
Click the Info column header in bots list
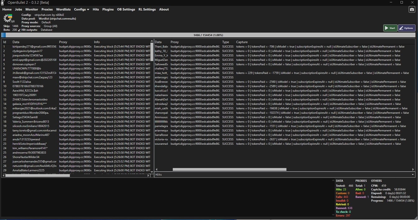point(97,42)
